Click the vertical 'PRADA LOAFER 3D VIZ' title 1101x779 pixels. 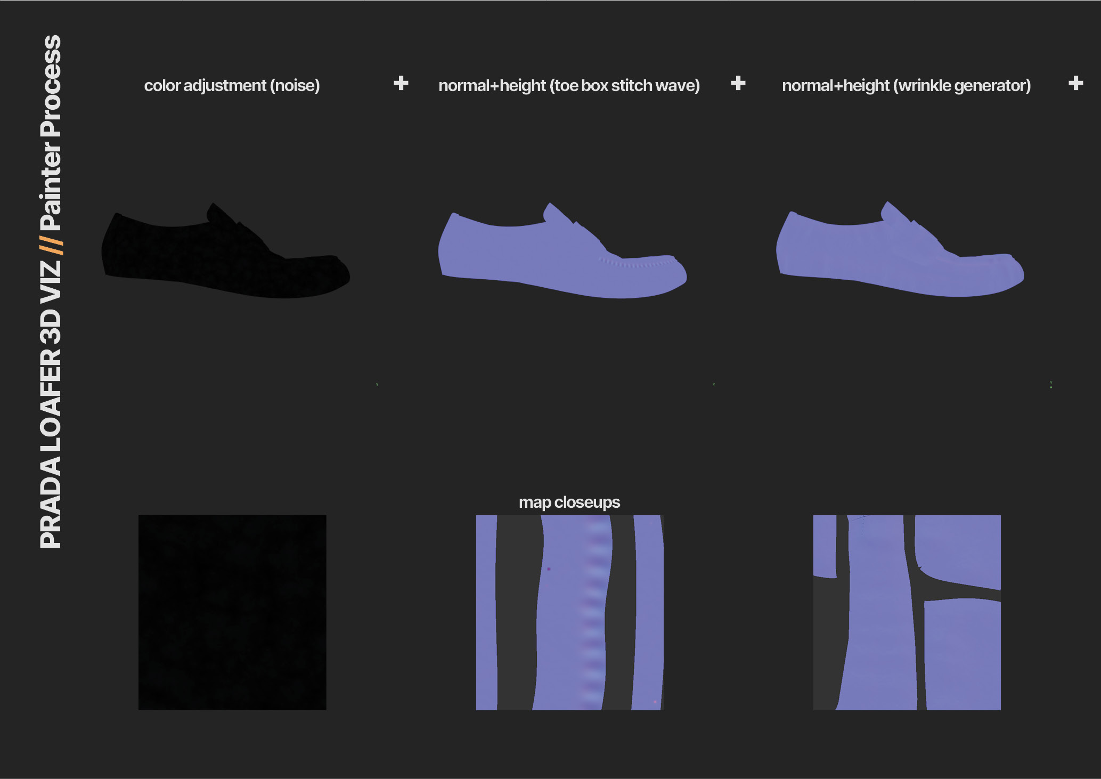click(x=51, y=405)
